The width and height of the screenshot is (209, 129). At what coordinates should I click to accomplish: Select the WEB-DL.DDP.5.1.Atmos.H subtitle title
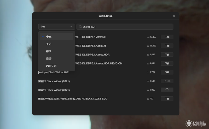point(91,37)
